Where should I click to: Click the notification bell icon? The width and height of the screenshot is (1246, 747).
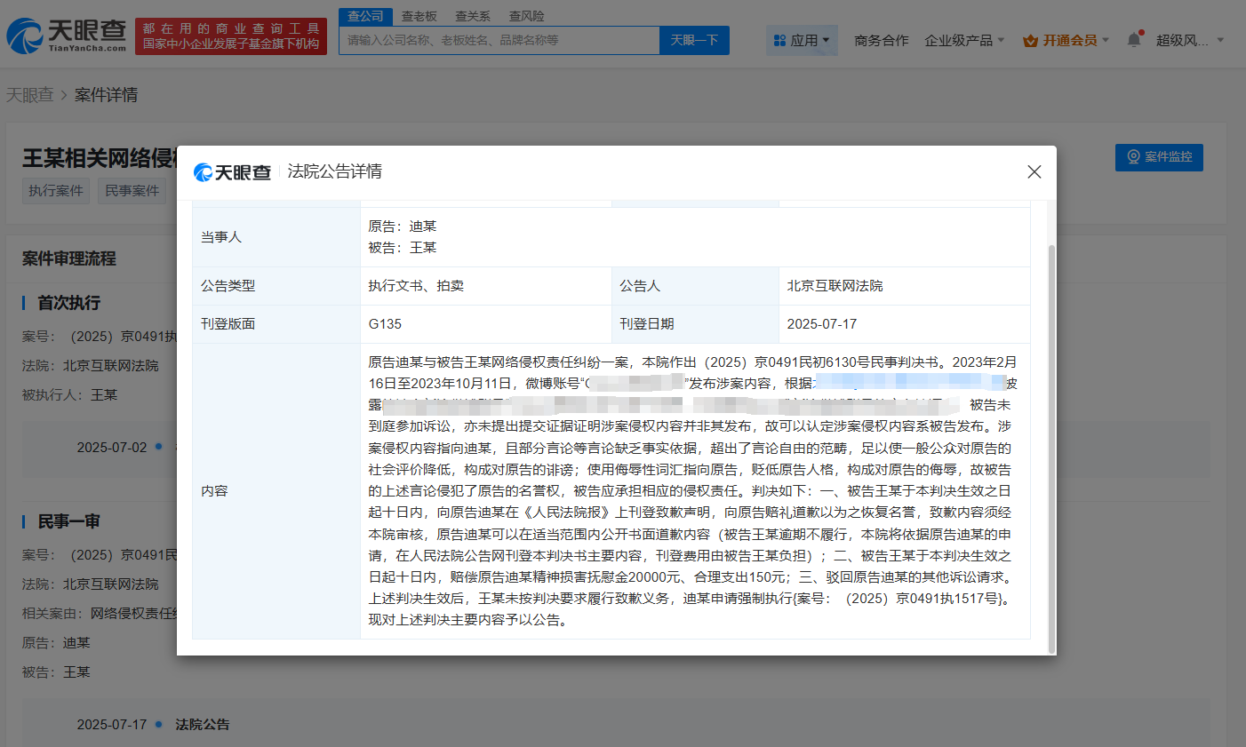click(1133, 40)
